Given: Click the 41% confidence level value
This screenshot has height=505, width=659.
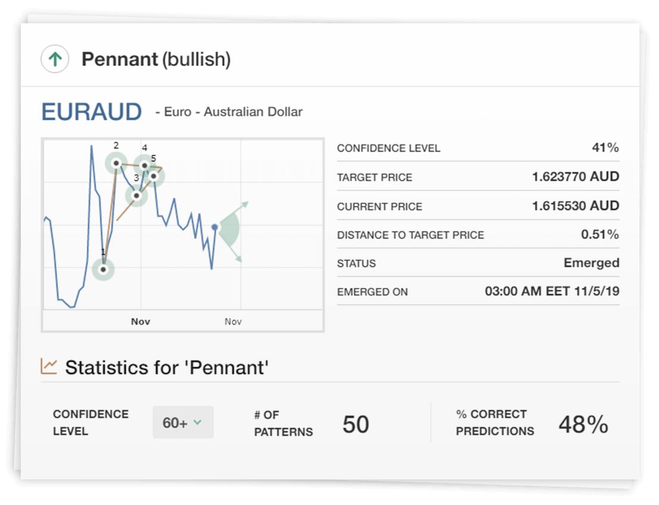Looking at the screenshot, I should click(605, 148).
